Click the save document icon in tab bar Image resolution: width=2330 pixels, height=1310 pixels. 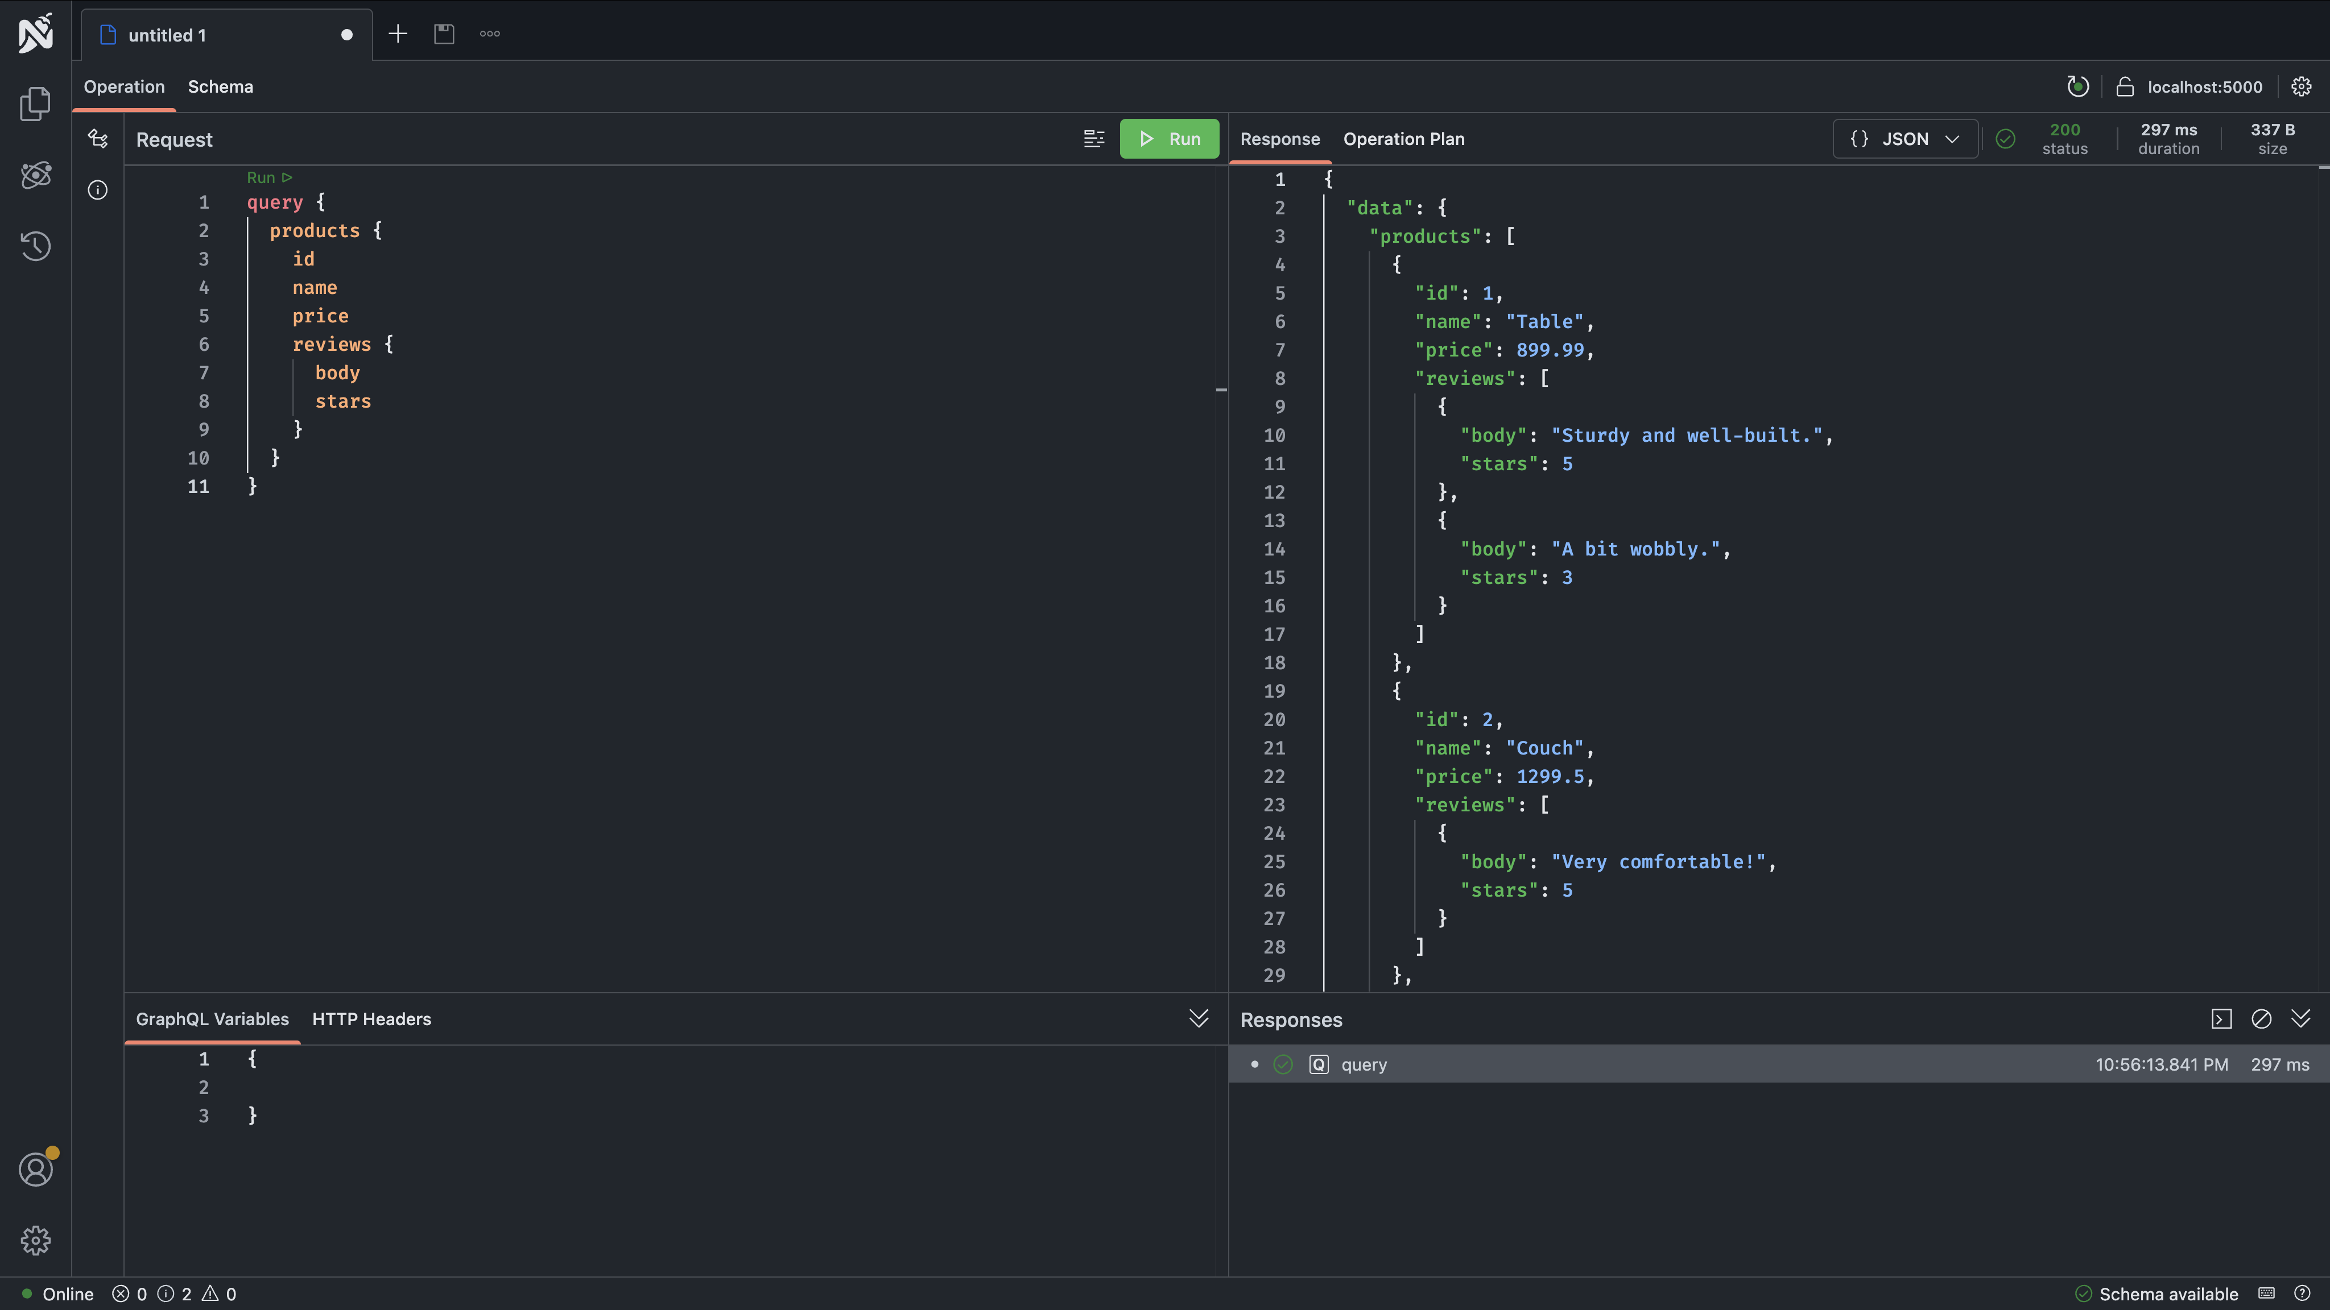(x=443, y=34)
